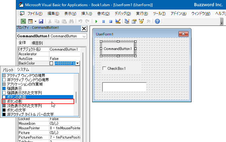Choose ボタンの影 system color
The image size is (226, 142).
(38, 102)
